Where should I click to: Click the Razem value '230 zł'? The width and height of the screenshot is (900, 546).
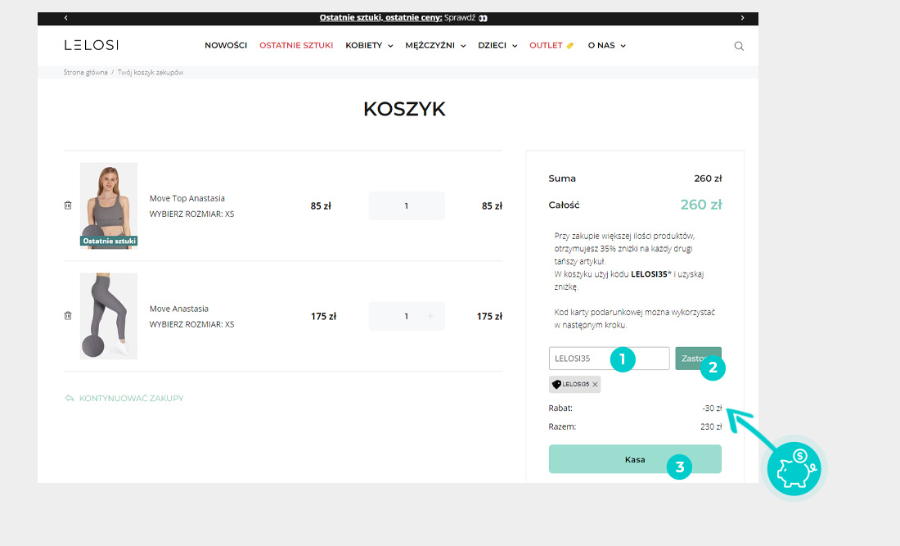point(711,426)
